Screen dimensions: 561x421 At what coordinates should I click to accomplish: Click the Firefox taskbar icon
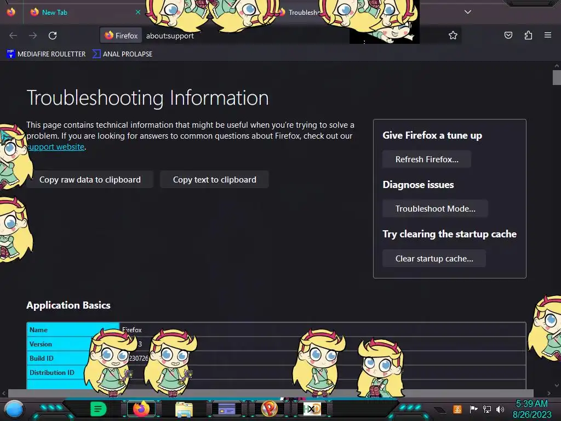[x=141, y=408]
